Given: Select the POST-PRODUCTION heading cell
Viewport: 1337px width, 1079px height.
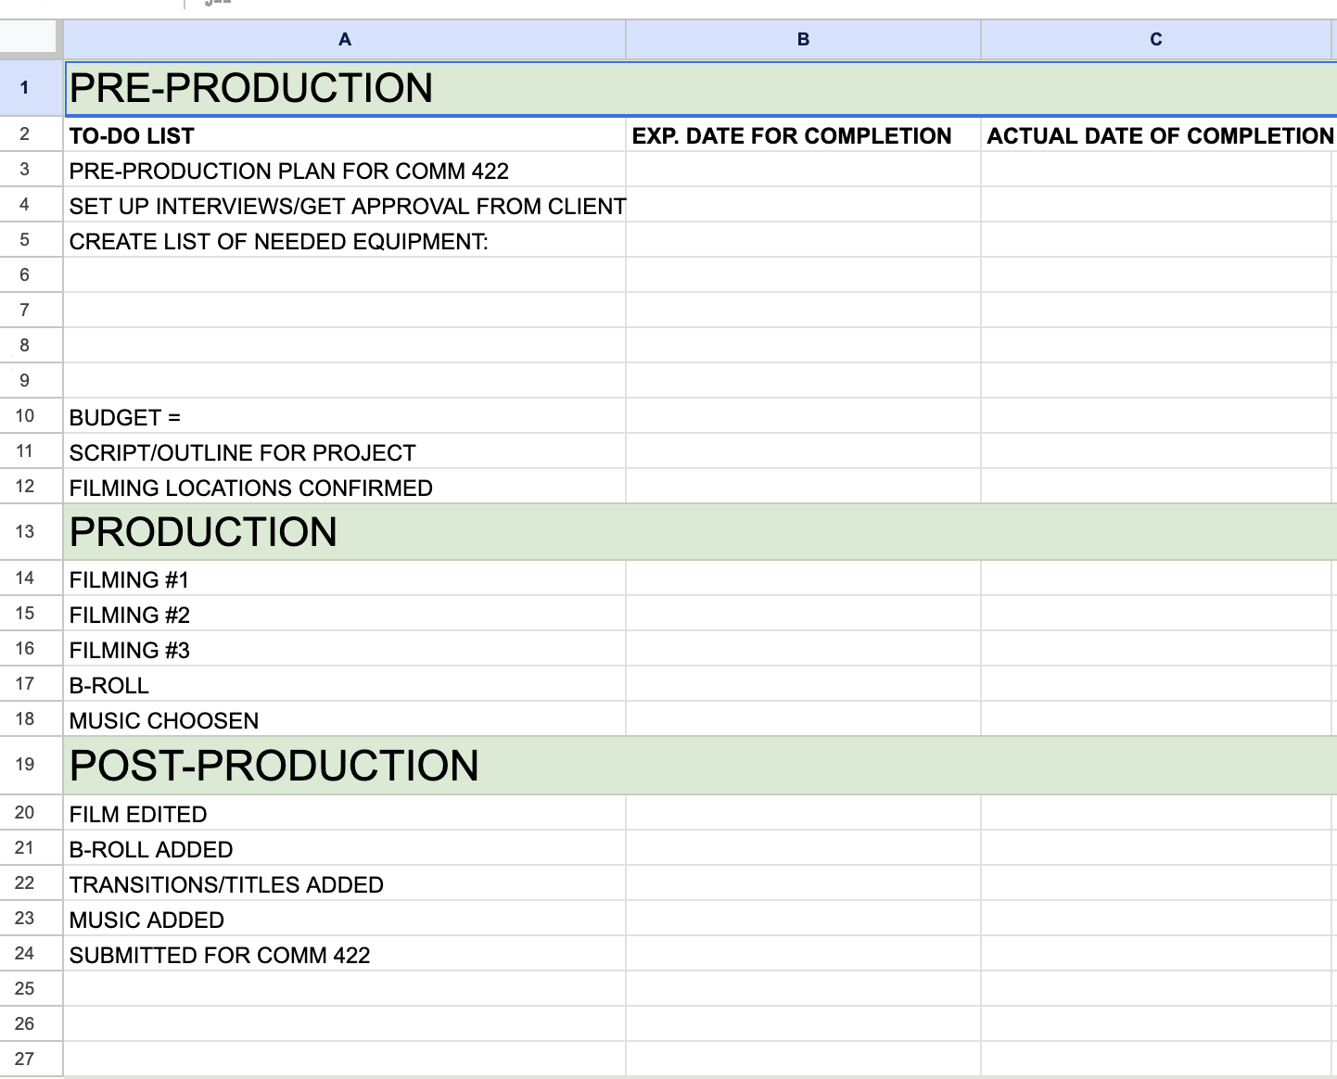Looking at the screenshot, I should (274, 766).
